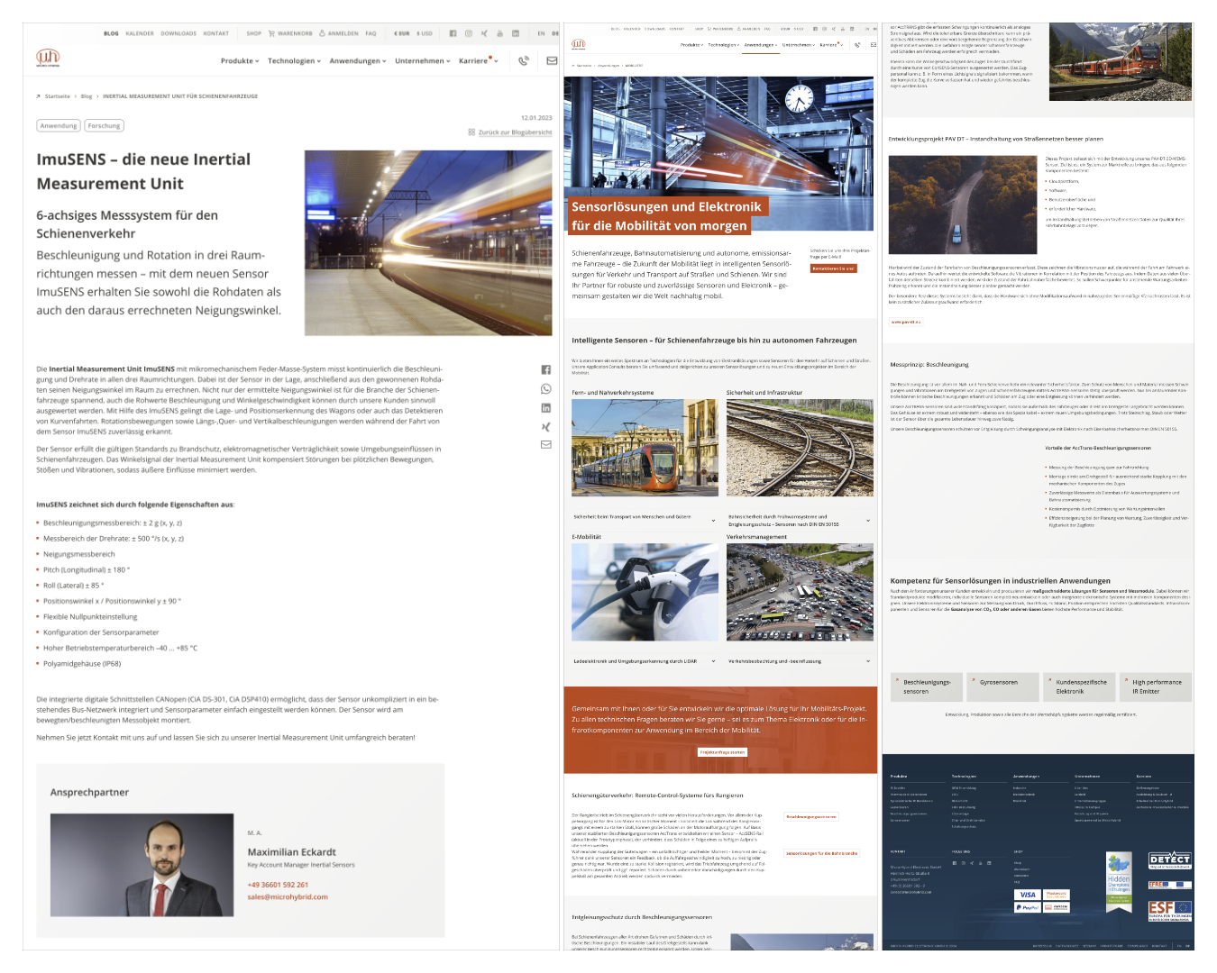Screen dimensions: 1217x973
Task: Expand the Fern- und Nahverkehrssysteme accordion chevron
Action: tap(713, 520)
